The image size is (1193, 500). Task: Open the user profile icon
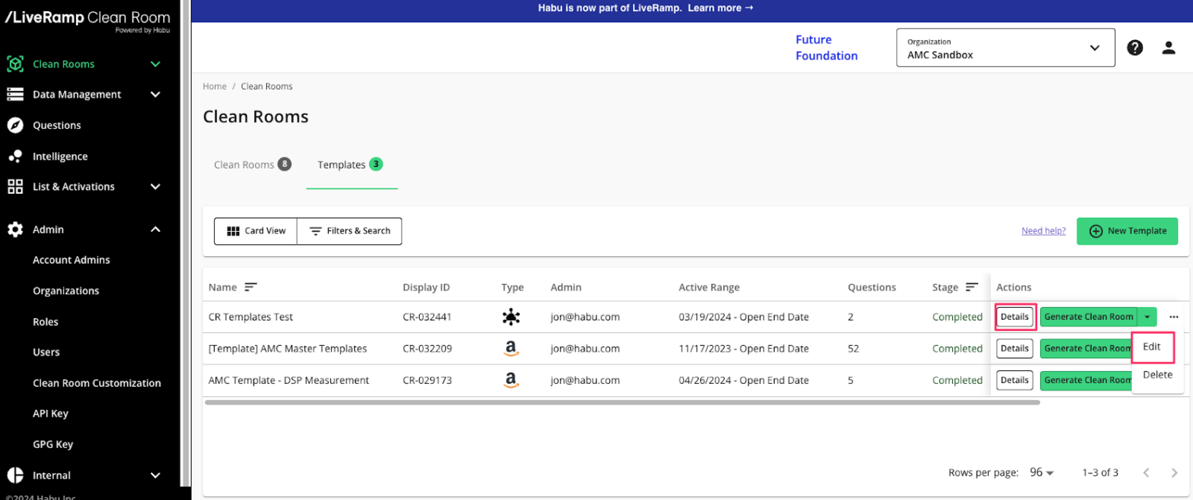click(1168, 48)
